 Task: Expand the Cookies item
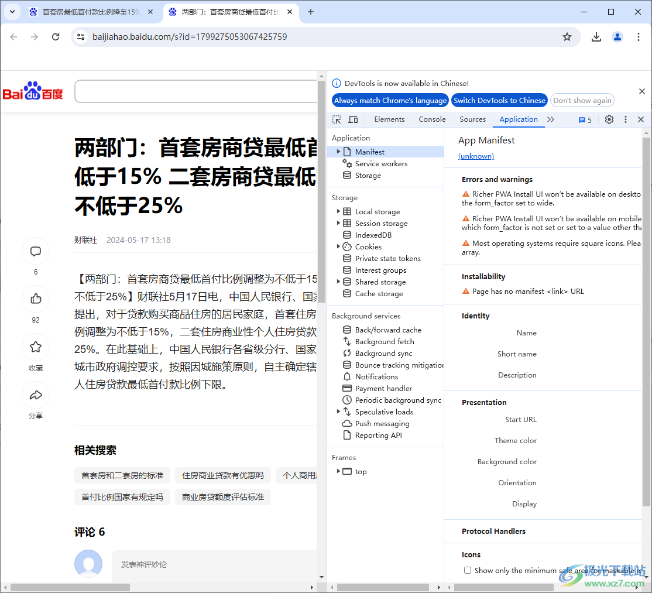[338, 246]
